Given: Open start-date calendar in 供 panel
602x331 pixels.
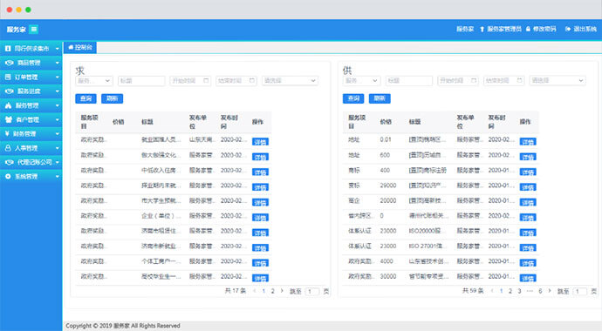Looking at the screenshot, I should pyautogui.click(x=474, y=80).
